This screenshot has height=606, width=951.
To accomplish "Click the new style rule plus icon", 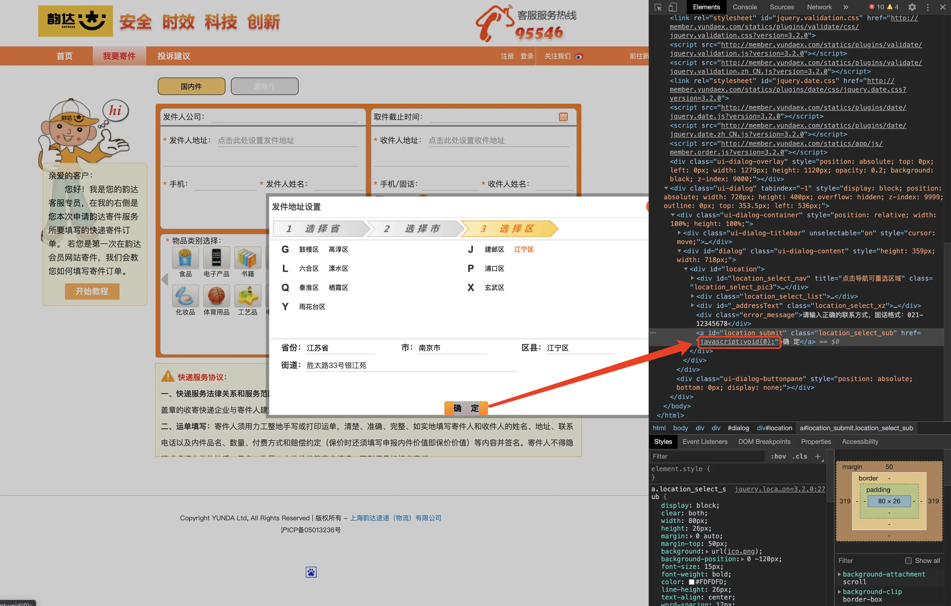I will tap(818, 456).
